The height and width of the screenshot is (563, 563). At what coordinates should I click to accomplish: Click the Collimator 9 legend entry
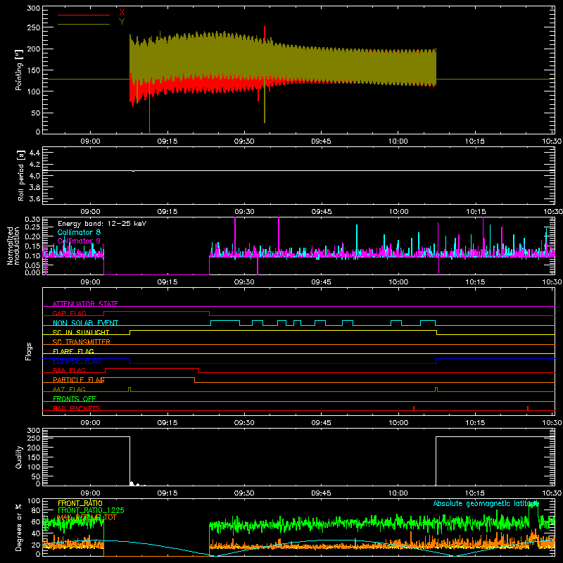tap(79, 241)
